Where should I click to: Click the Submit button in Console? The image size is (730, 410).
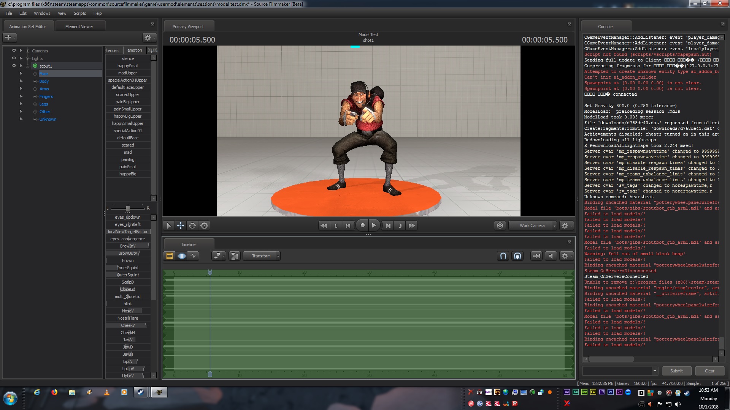tap(676, 371)
